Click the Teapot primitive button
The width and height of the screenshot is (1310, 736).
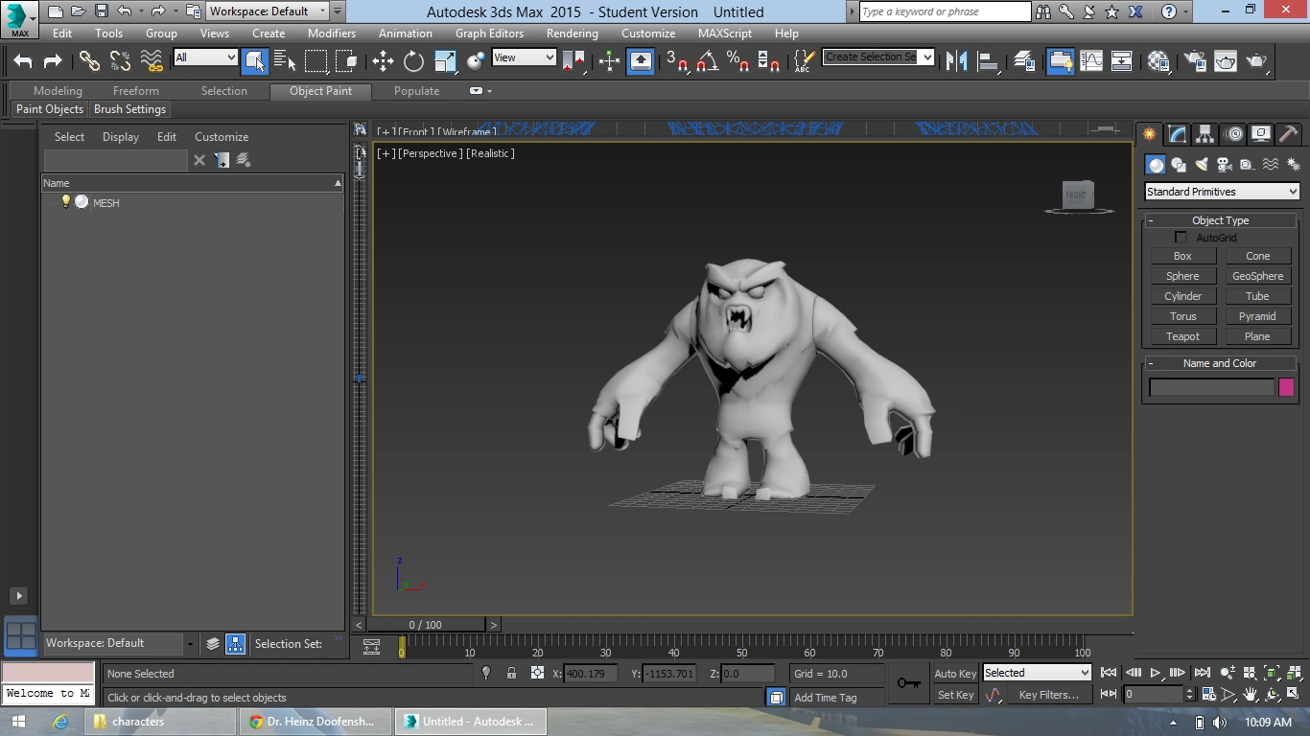(1182, 336)
